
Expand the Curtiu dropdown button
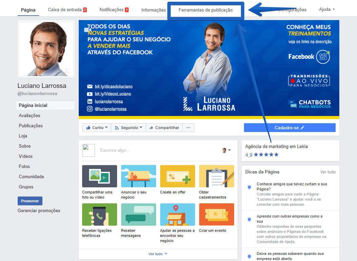point(97,128)
